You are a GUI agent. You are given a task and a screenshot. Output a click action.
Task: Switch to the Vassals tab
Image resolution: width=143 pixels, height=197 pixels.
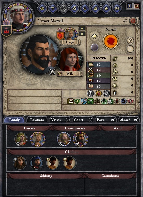coord(60,120)
